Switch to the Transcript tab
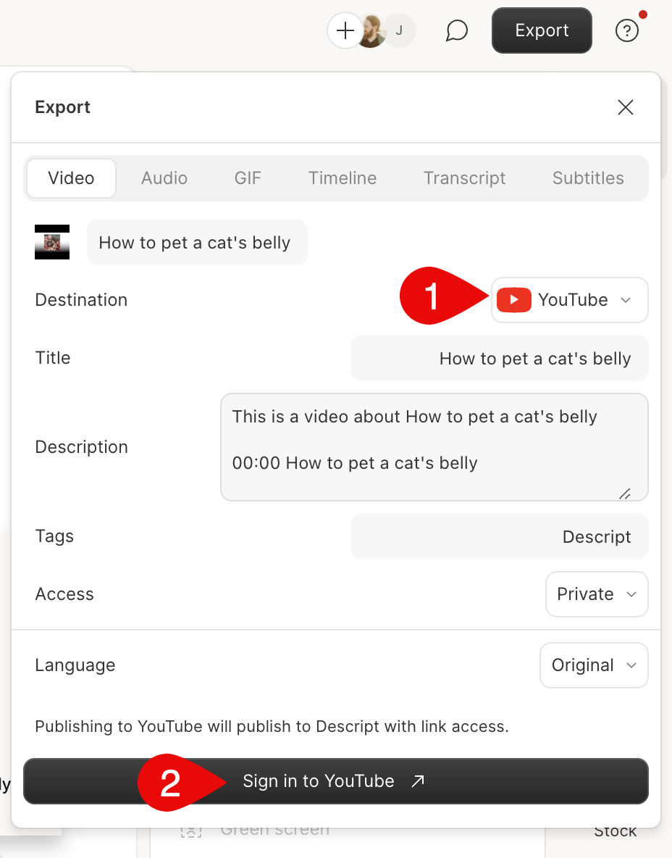Viewport: 672px width, 858px height. click(464, 178)
